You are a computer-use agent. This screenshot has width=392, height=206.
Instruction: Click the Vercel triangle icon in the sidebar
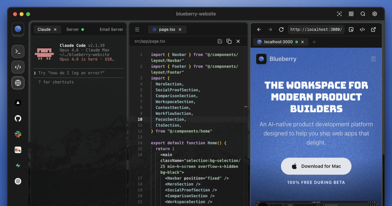(18, 103)
